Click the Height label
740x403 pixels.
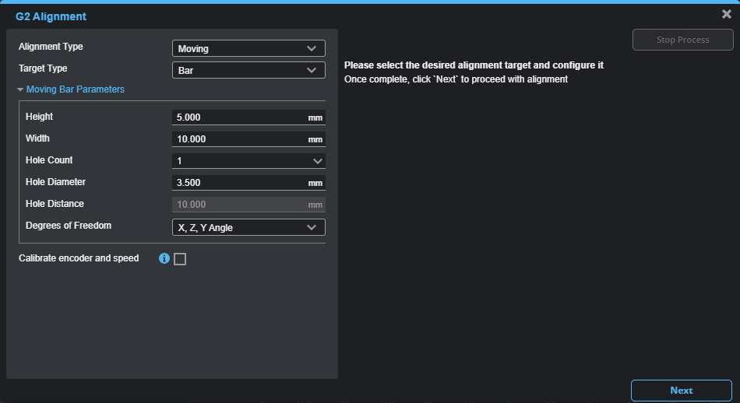(x=39, y=117)
